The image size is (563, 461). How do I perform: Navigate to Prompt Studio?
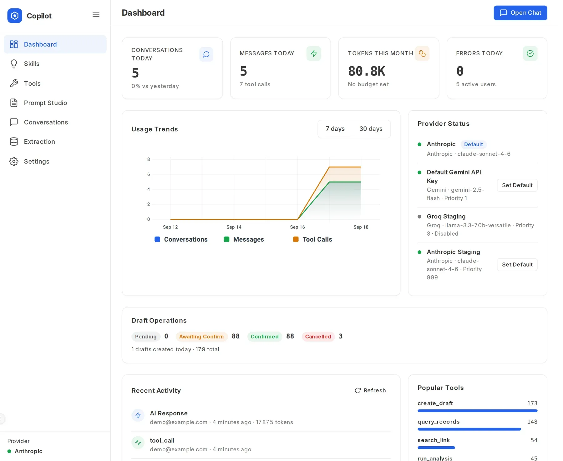[x=55, y=103]
